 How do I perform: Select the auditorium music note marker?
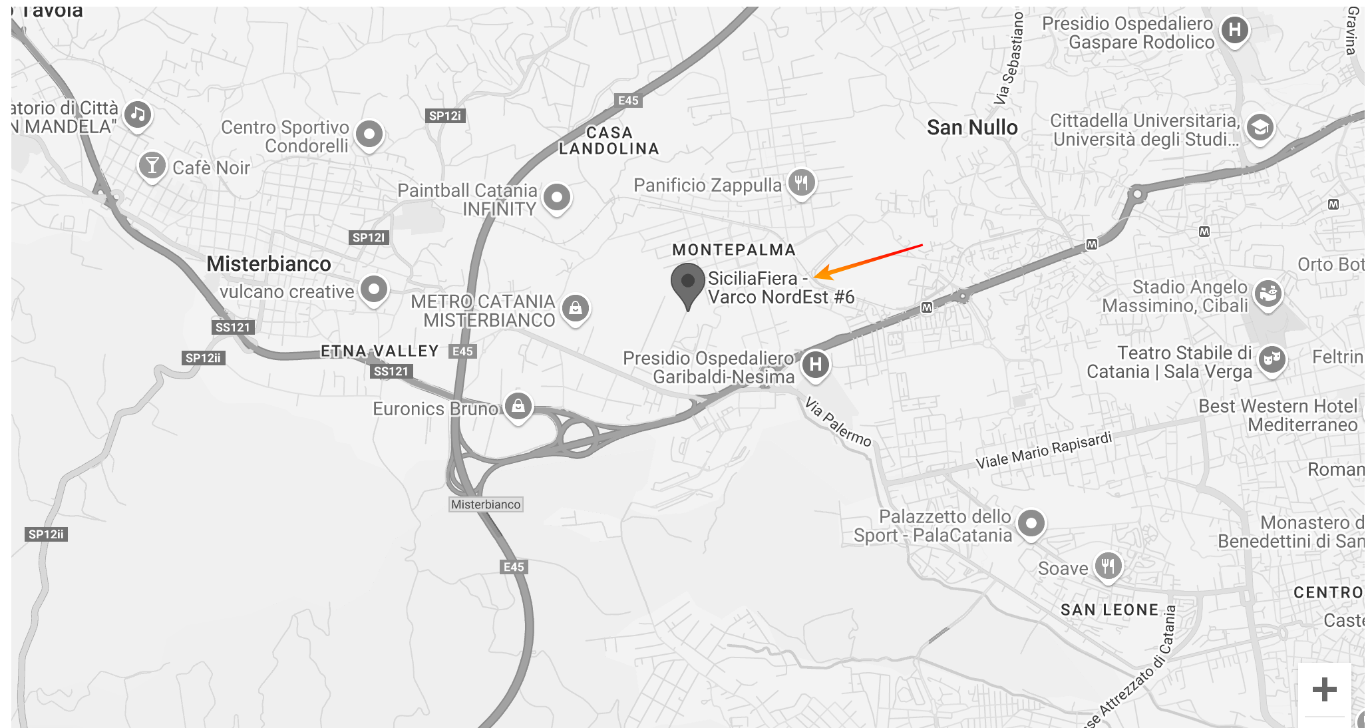(x=138, y=115)
